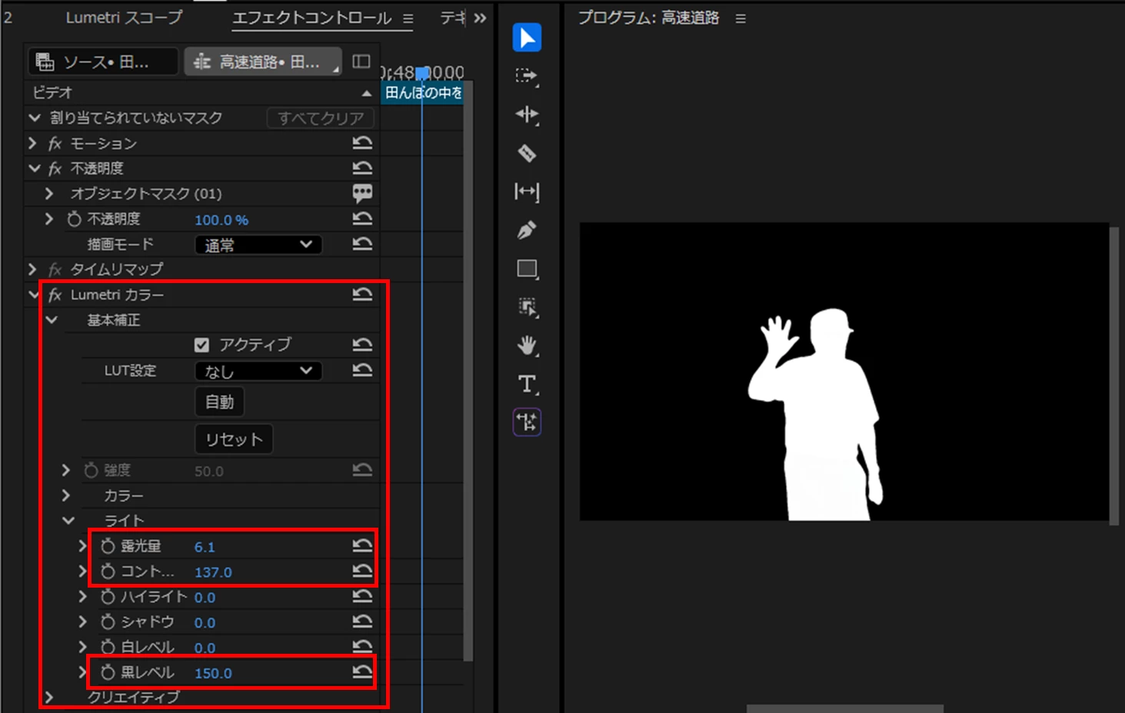This screenshot has width=1125, height=713.
Task: Toggle the Lumetri カラー fx switch
Action: (55, 295)
